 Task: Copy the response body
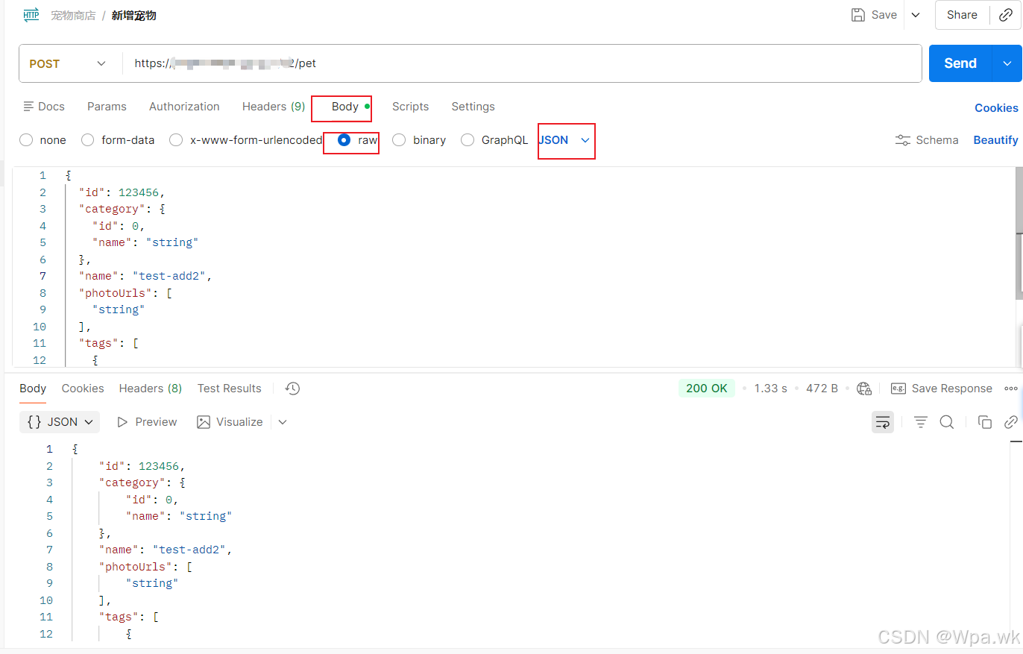[x=985, y=422]
